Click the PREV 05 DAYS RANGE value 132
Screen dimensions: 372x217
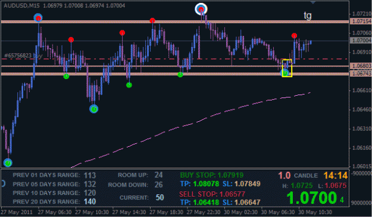coord(90,184)
